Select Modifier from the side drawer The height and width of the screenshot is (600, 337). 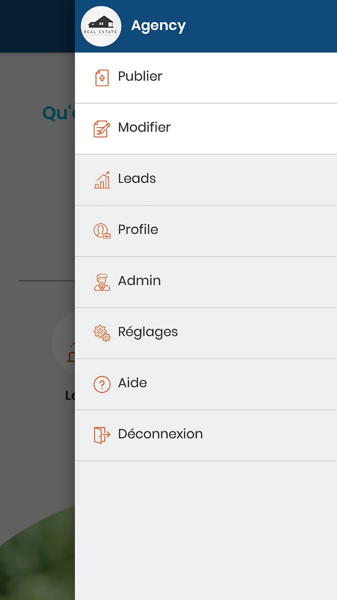pyautogui.click(x=206, y=129)
